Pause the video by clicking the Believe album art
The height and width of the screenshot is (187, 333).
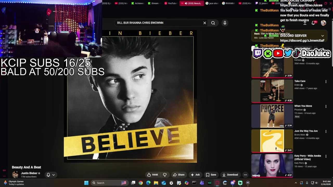pos(130,96)
